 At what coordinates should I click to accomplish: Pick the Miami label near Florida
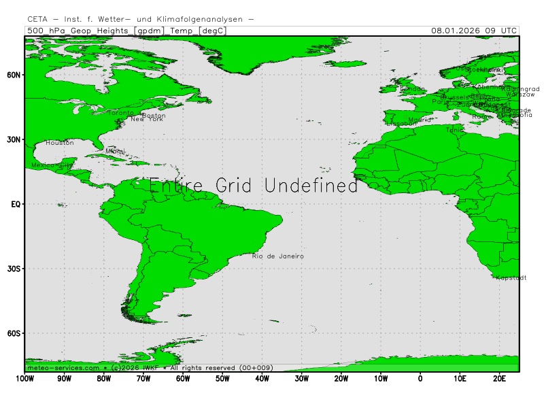[116, 151]
